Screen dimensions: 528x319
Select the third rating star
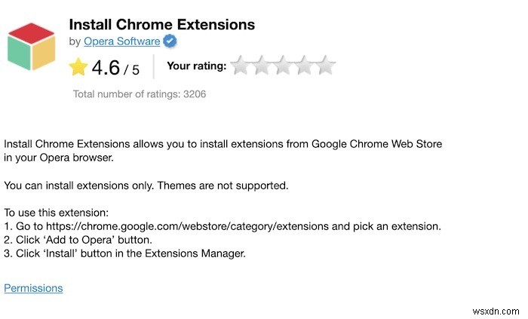click(x=283, y=66)
